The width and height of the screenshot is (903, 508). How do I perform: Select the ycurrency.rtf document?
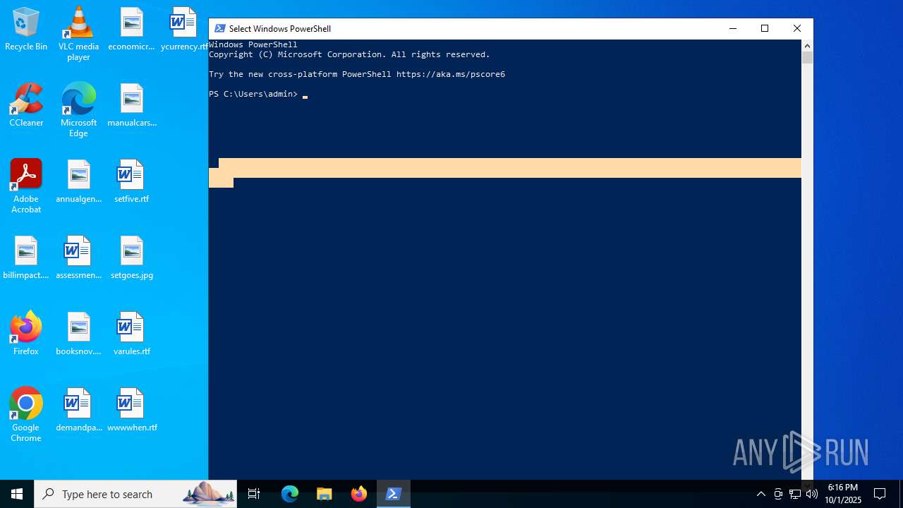pyautogui.click(x=183, y=29)
